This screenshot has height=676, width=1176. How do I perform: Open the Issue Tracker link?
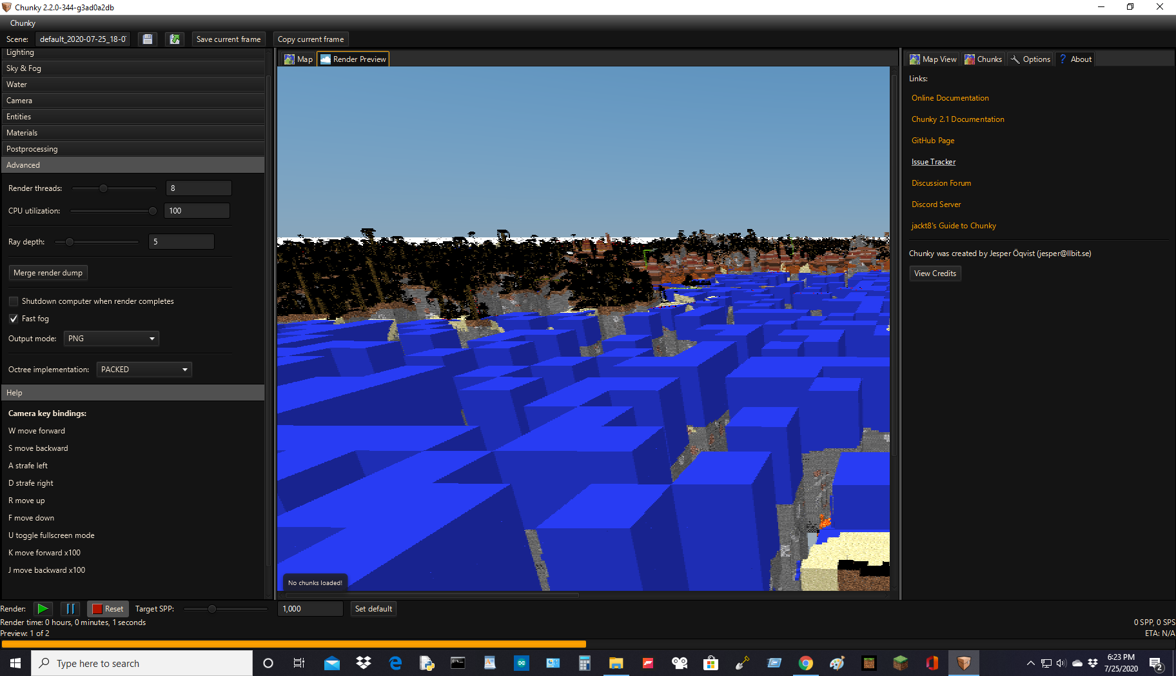click(x=933, y=161)
